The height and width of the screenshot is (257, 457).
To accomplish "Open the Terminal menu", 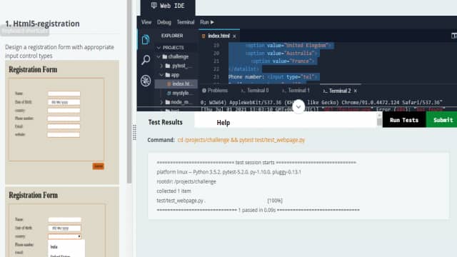I will pos(186,22).
